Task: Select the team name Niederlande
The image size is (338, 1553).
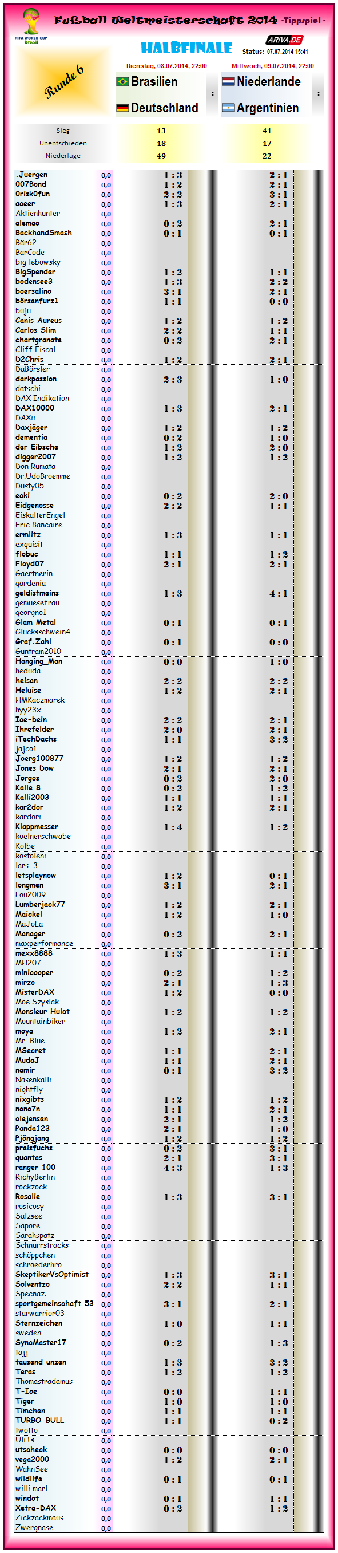Action: (x=269, y=81)
